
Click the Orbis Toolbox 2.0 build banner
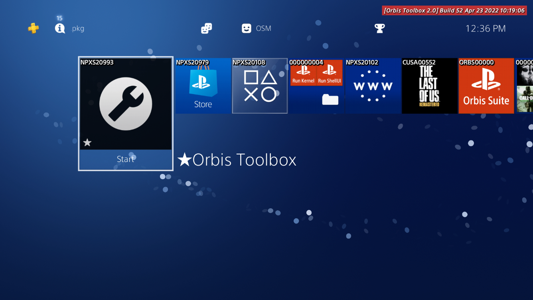454,10
